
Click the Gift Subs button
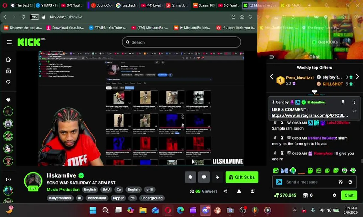[x=242, y=177]
